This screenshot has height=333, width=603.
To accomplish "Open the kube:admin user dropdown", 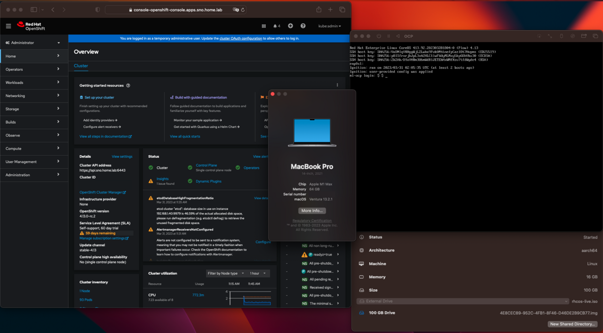I will pyautogui.click(x=330, y=26).
